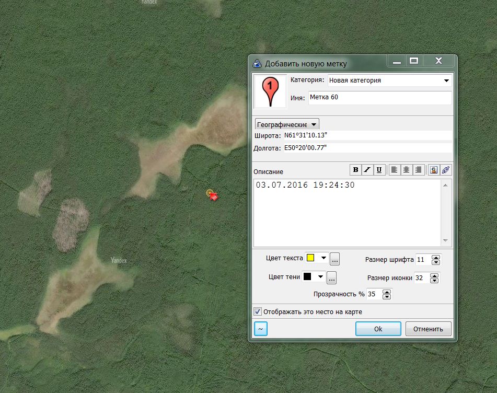Screen dimensions: 497x393
Task: Open the Цвет текста color dropdown
Action: pos(323,258)
